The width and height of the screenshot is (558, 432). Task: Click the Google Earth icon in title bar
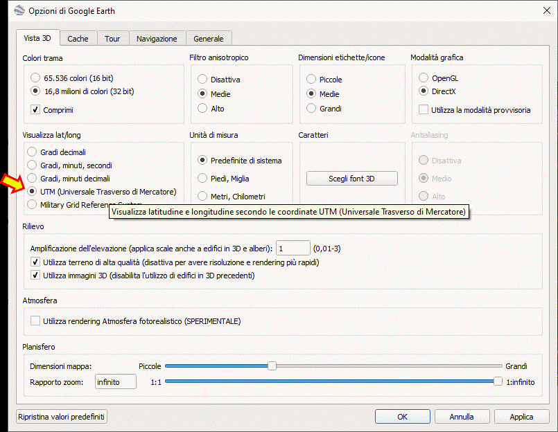(x=19, y=11)
